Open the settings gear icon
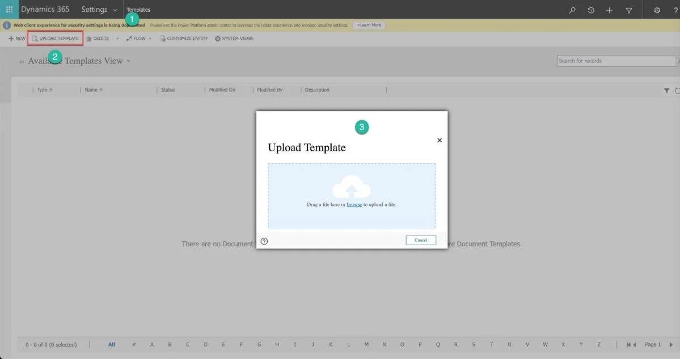This screenshot has height=359, width=680. pyautogui.click(x=657, y=10)
